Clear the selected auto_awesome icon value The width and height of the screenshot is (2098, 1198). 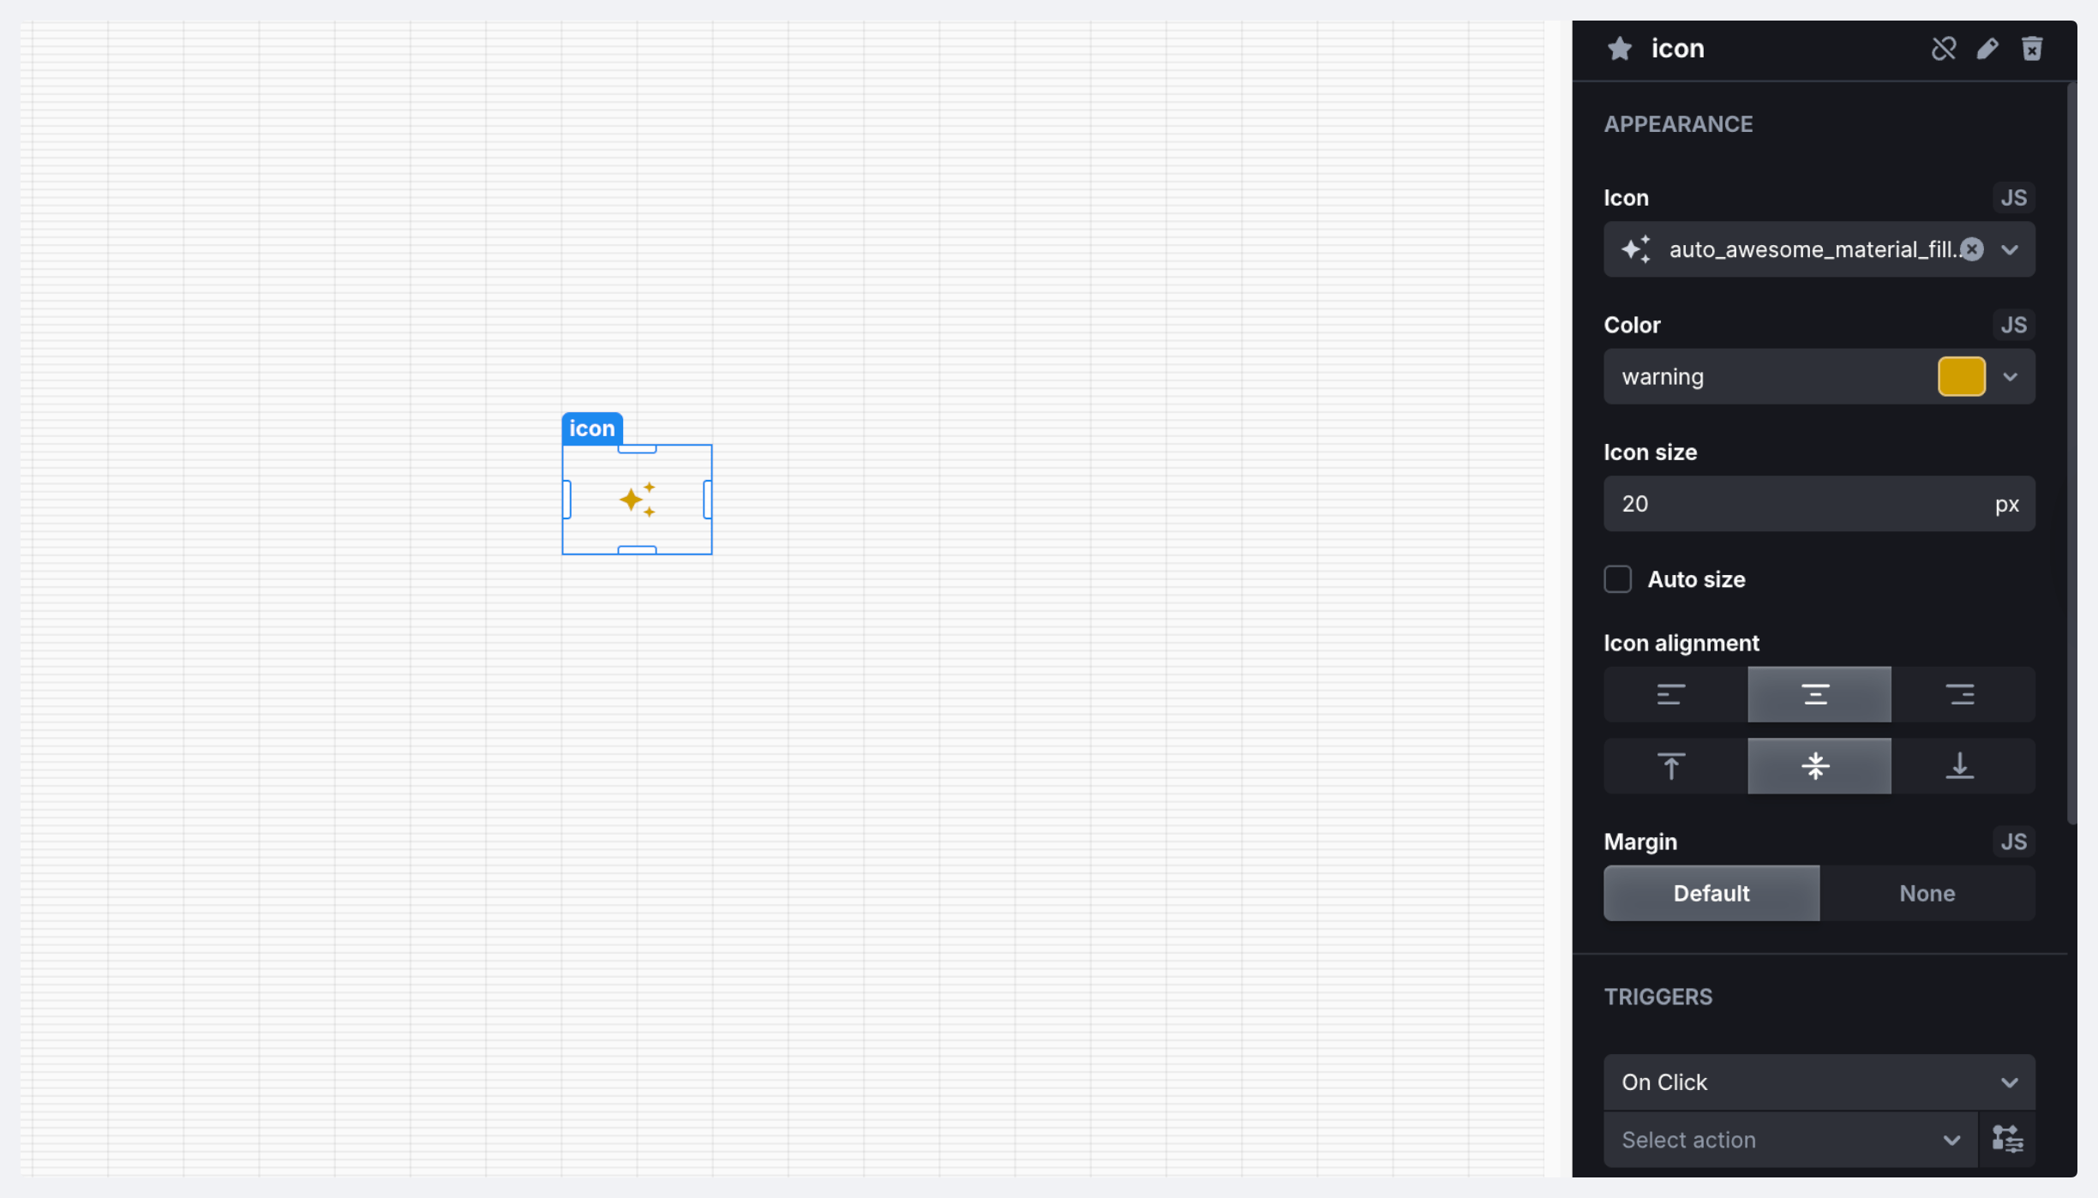1972,249
